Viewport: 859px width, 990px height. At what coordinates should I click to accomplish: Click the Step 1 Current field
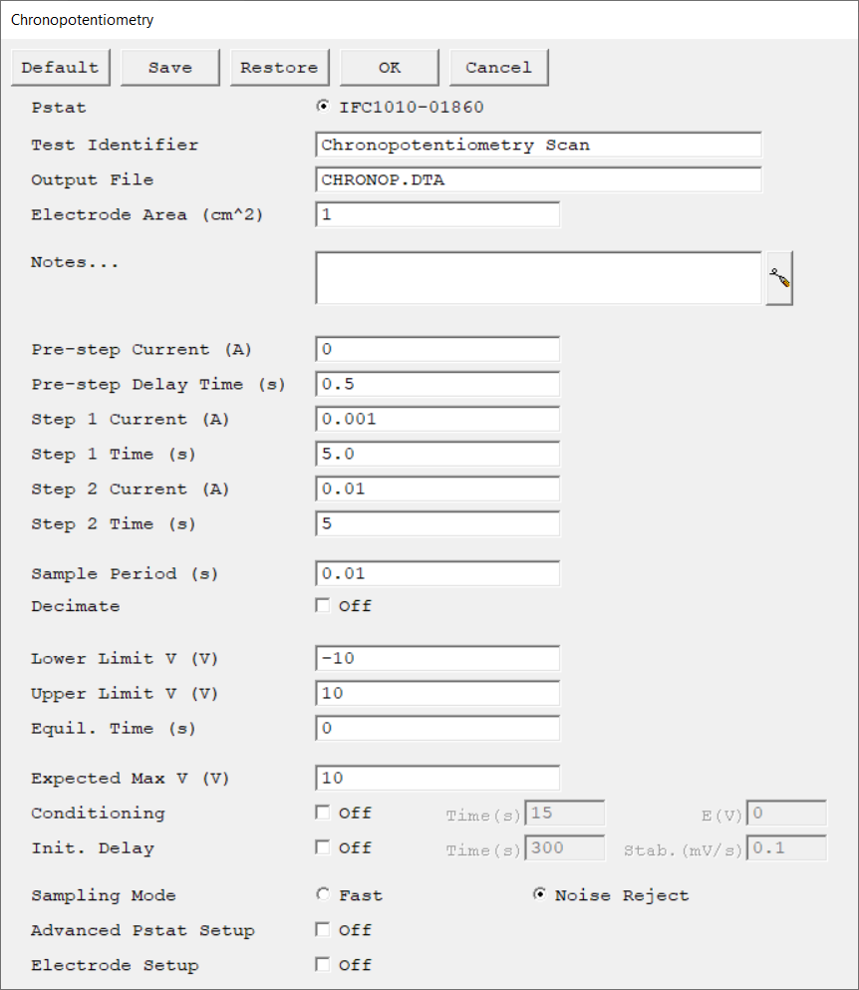pyautogui.click(x=436, y=419)
